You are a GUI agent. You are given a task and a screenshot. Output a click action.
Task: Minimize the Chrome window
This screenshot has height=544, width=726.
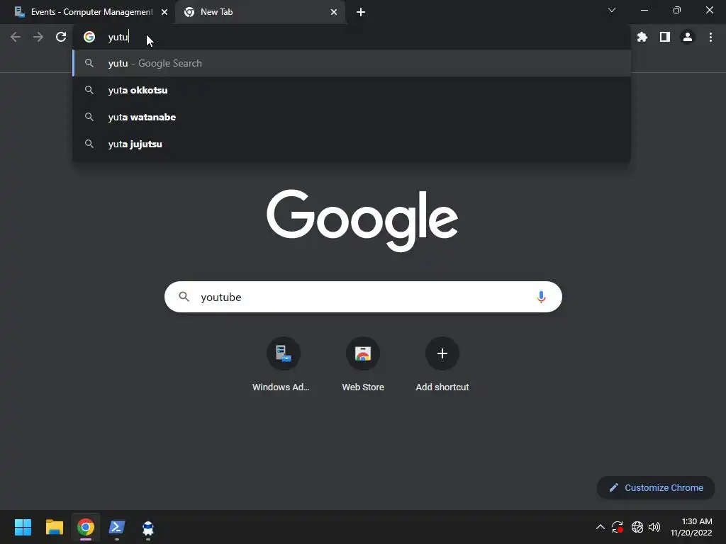coord(644,10)
